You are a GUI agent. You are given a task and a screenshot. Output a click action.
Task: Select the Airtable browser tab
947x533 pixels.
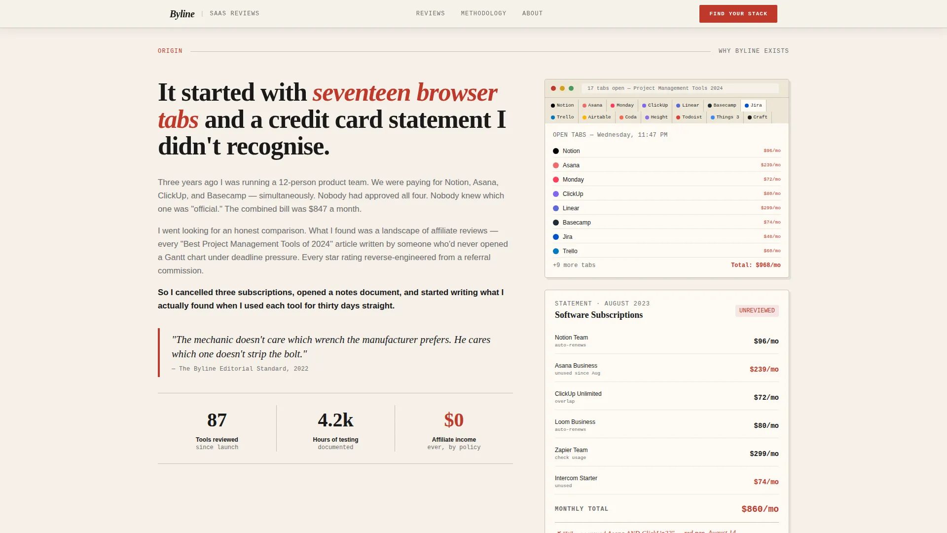pos(596,117)
